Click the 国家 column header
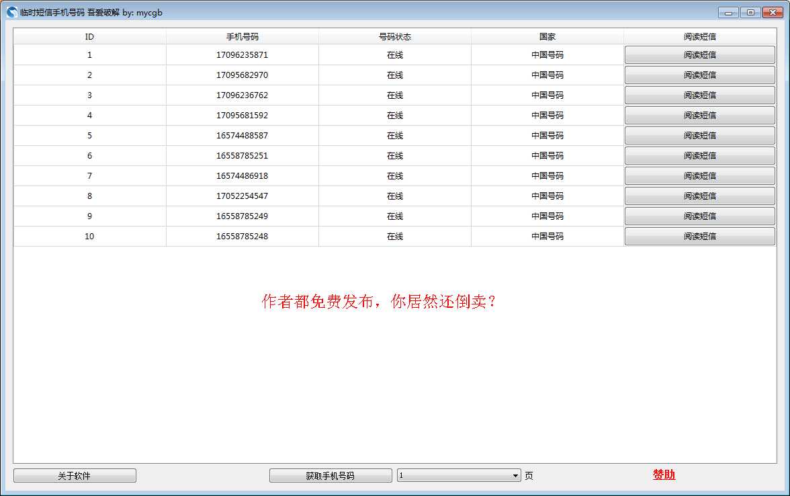 (x=547, y=37)
